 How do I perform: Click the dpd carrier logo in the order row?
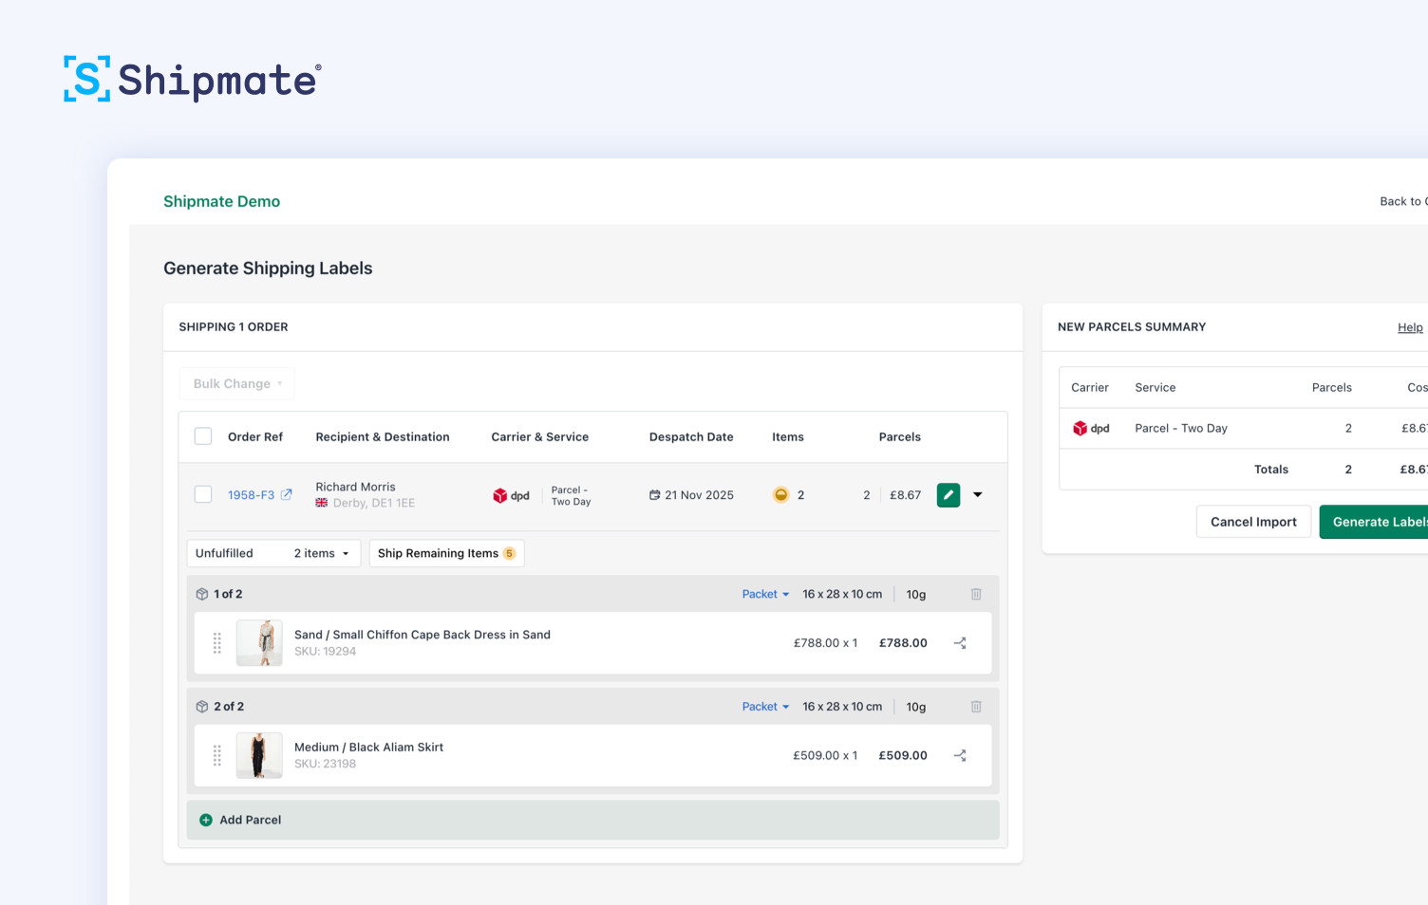coord(512,494)
